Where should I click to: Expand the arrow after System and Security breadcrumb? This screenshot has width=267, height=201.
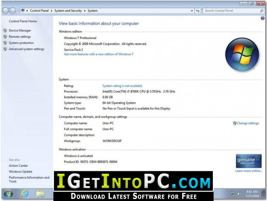pyautogui.click(x=85, y=11)
